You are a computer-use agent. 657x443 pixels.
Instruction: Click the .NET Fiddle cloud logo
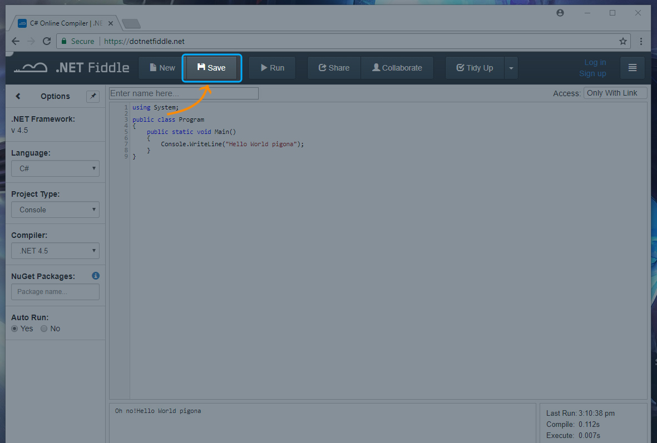pyautogui.click(x=31, y=68)
